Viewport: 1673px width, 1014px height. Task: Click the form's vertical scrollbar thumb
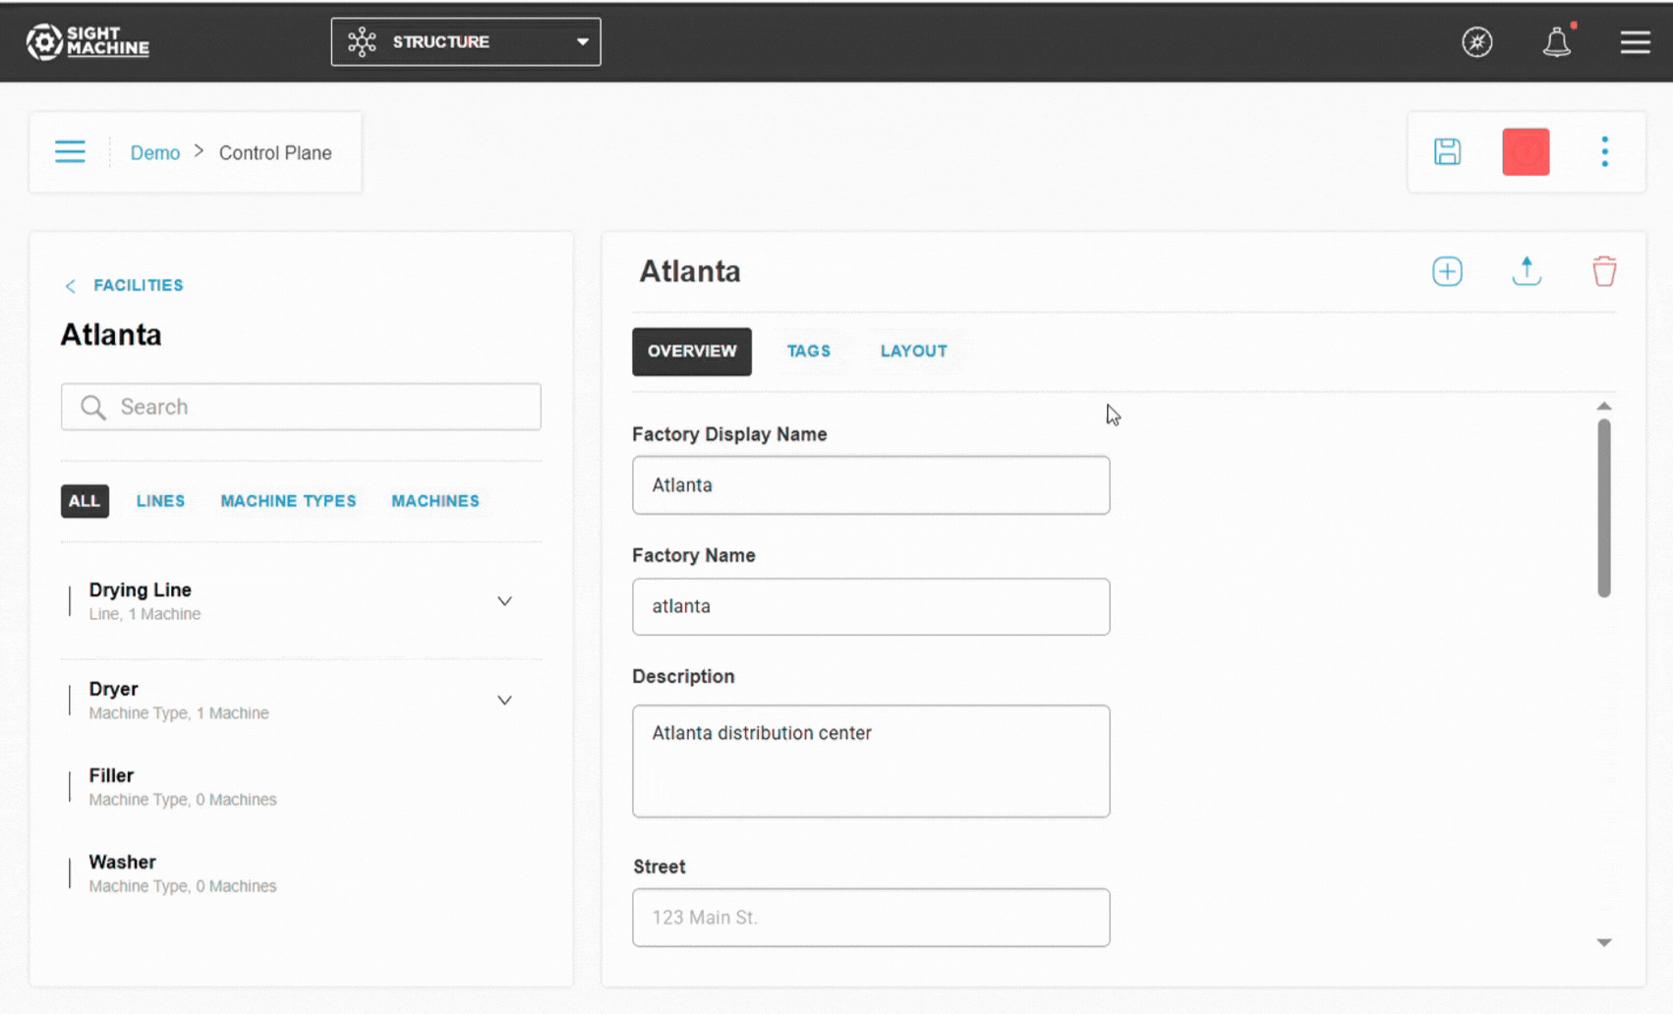pyautogui.click(x=1604, y=508)
